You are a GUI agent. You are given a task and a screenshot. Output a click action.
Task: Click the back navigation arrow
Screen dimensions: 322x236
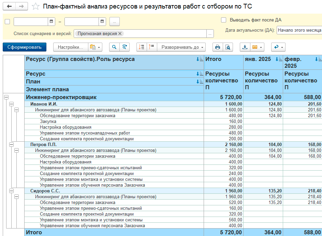coord(9,6)
